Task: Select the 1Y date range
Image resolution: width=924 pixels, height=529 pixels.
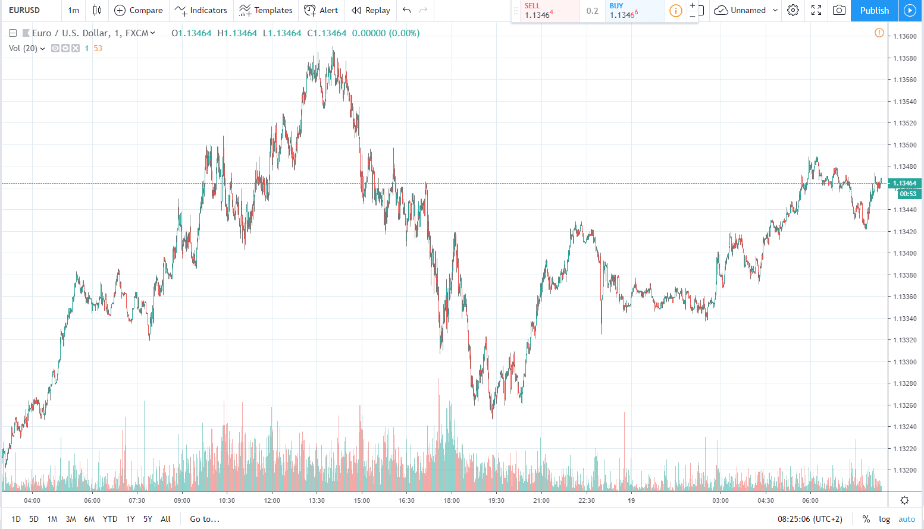Action: tap(130, 519)
